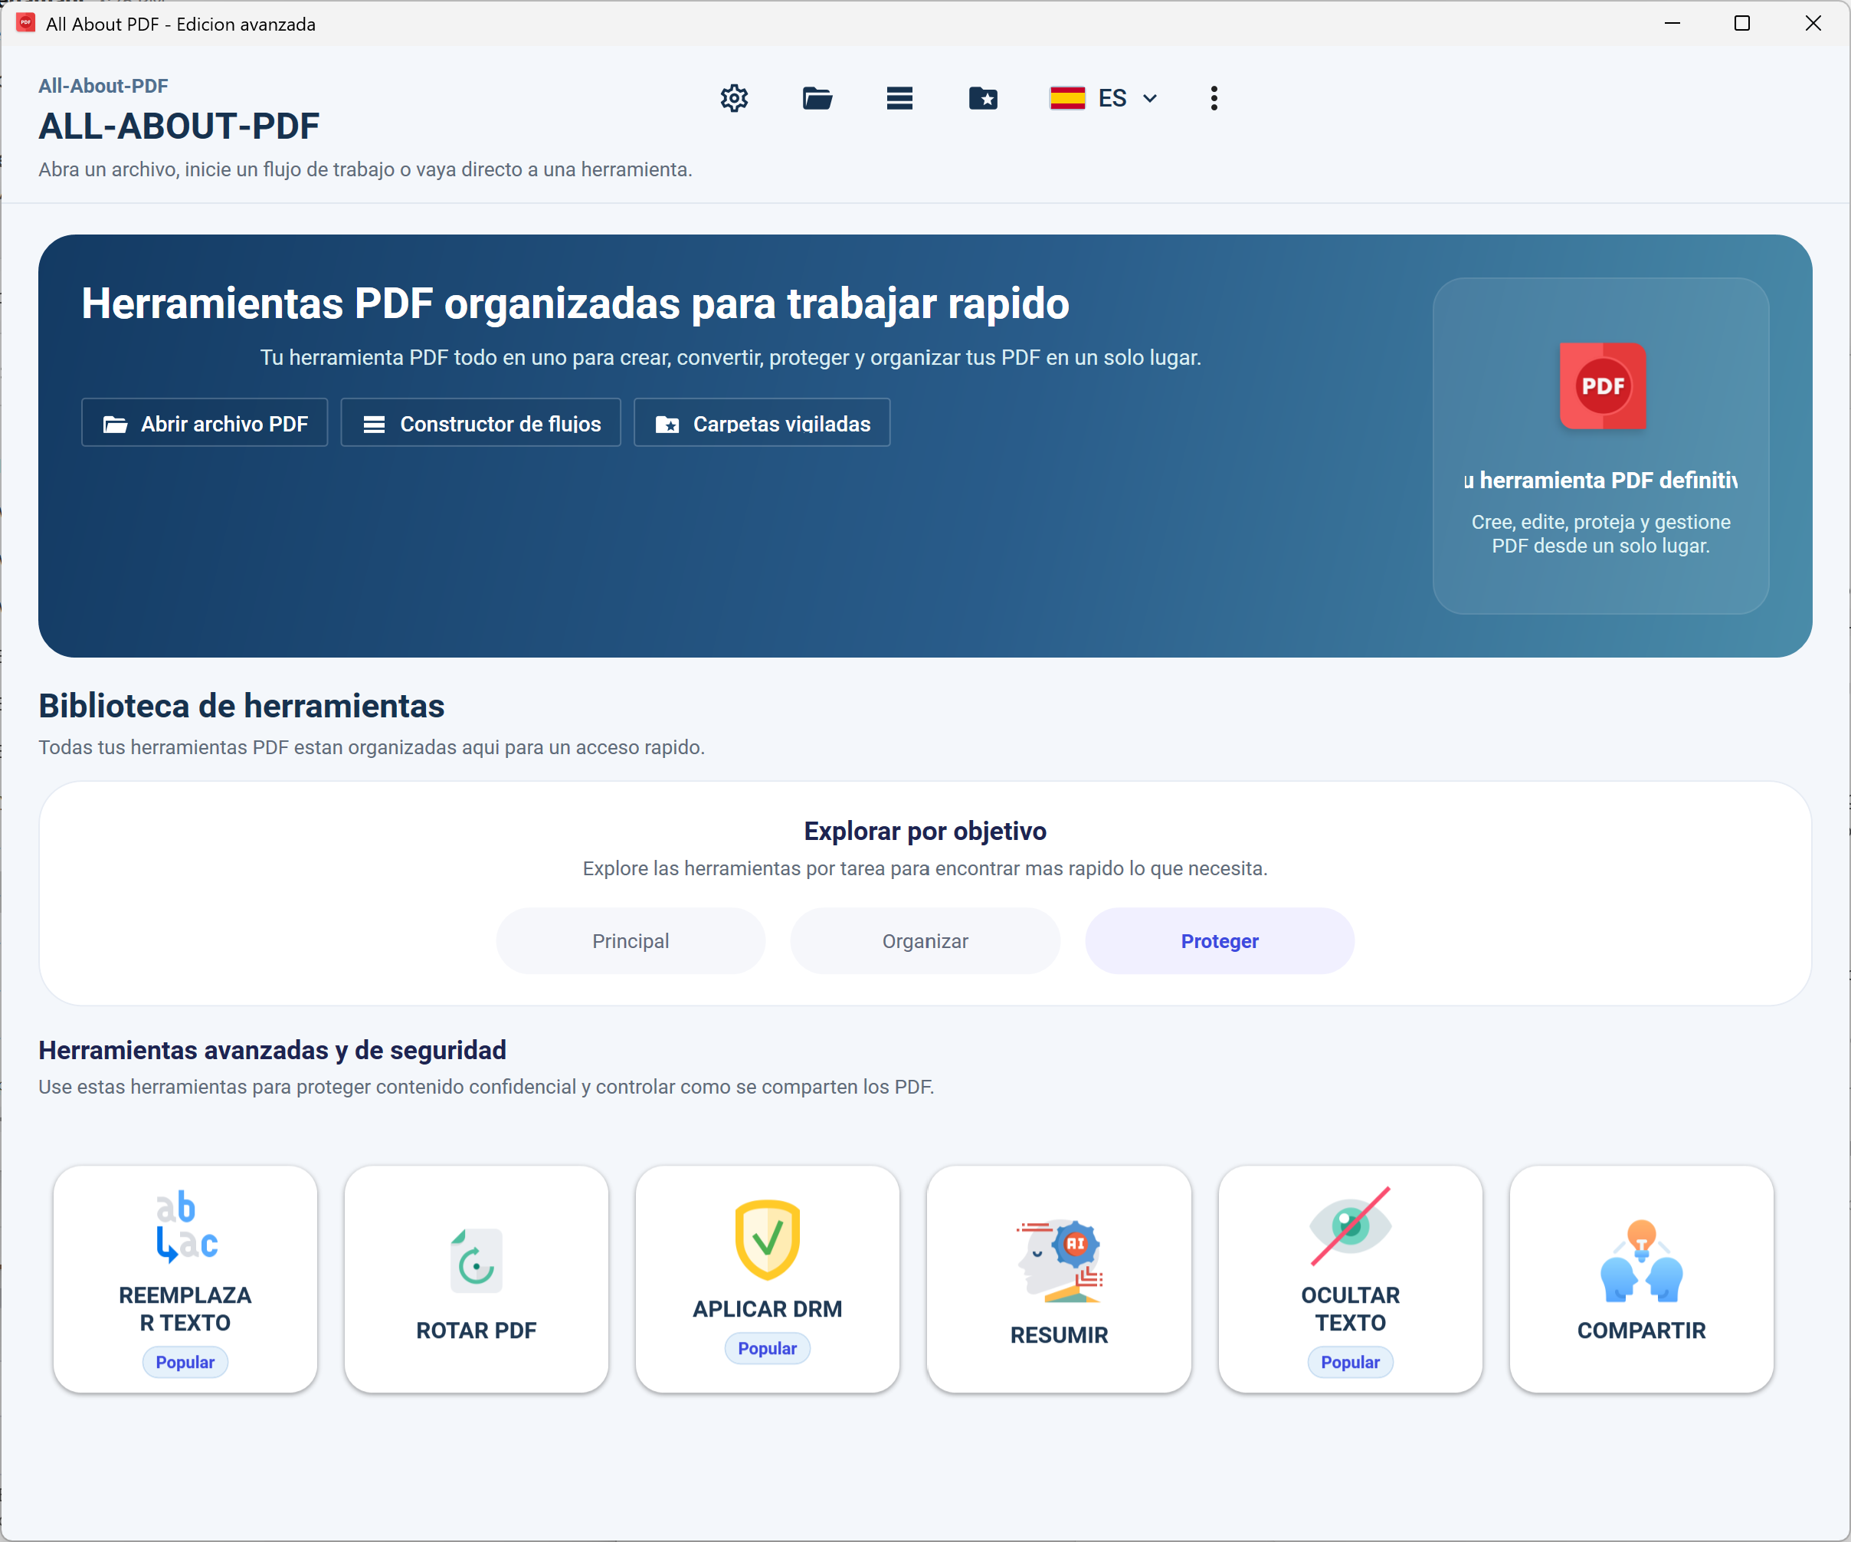This screenshot has height=1542, width=1851.
Task: Click Constructor de flujos button
Action: tap(480, 423)
